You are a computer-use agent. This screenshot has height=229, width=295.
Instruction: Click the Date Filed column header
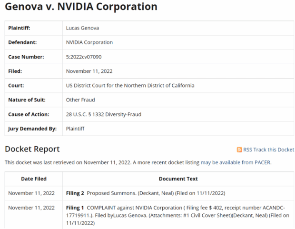[x=34, y=179]
